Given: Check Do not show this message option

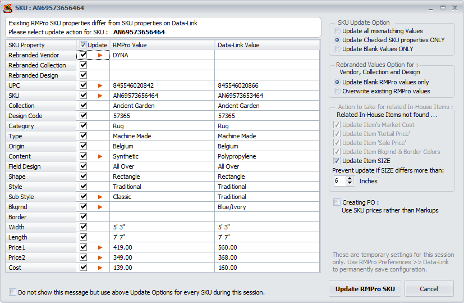Looking at the screenshot, I should coord(12,292).
